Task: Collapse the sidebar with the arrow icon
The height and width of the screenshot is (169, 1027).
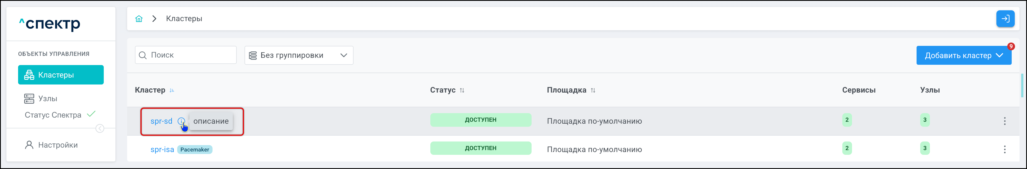Action: pos(100,128)
